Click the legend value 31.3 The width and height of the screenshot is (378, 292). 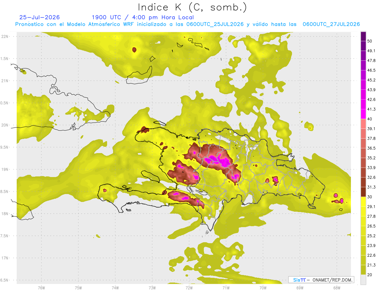point(371,187)
